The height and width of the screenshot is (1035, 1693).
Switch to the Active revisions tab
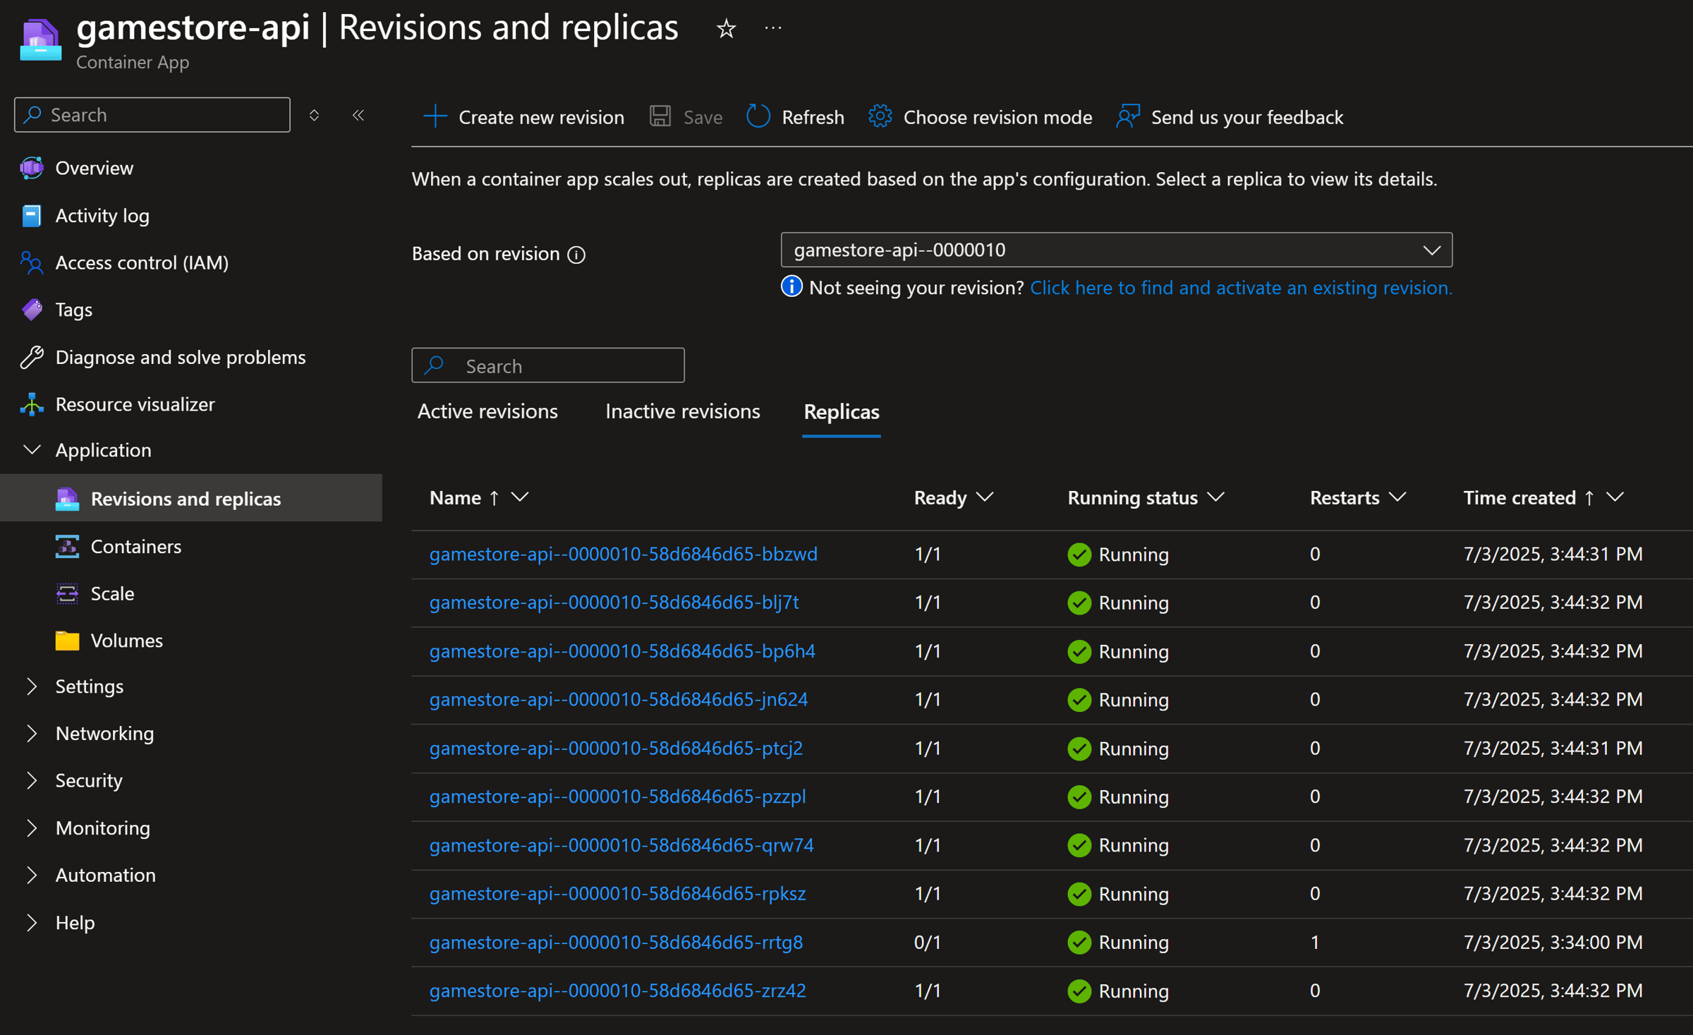pyautogui.click(x=487, y=411)
